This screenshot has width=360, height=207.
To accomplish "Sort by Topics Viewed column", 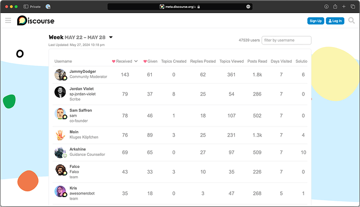I will [x=232, y=61].
